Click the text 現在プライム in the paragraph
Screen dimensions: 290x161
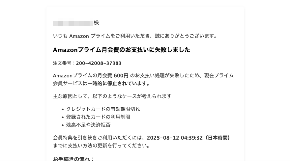tap(219, 76)
